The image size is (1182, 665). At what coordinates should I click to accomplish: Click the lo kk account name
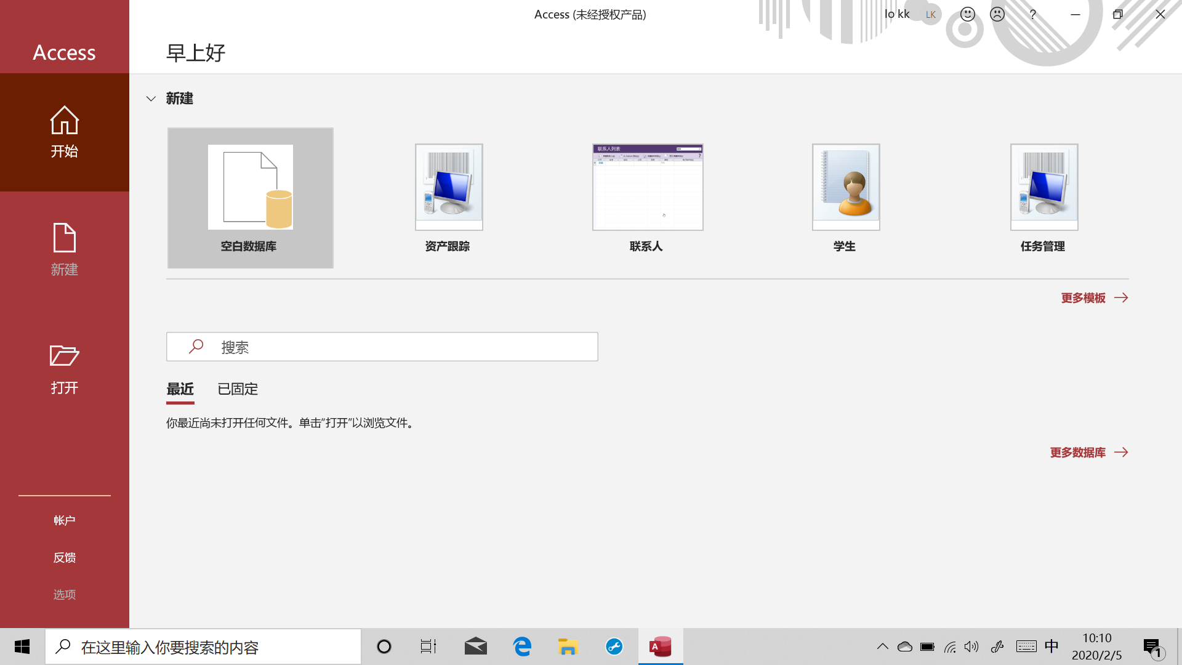[897, 14]
